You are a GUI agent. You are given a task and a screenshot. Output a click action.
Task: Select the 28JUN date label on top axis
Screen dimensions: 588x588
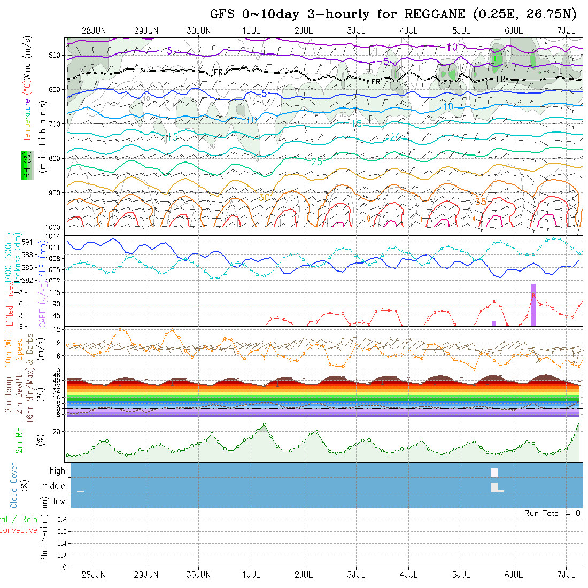(x=94, y=30)
